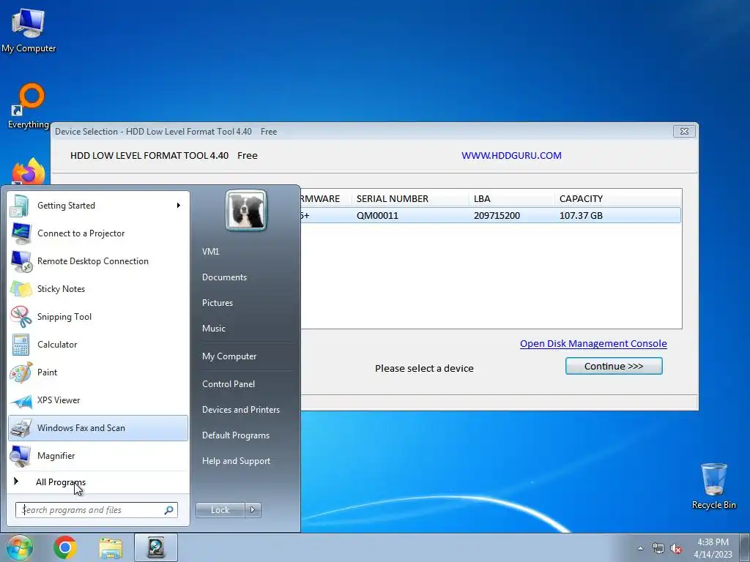This screenshot has height=562, width=750.
Task: Select the Everything desktop shortcut
Action: tap(29, 106)
